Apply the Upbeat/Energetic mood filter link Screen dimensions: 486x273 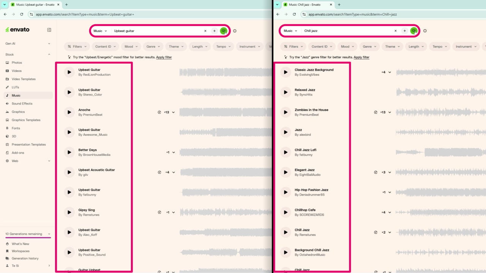tap(164, 57)
